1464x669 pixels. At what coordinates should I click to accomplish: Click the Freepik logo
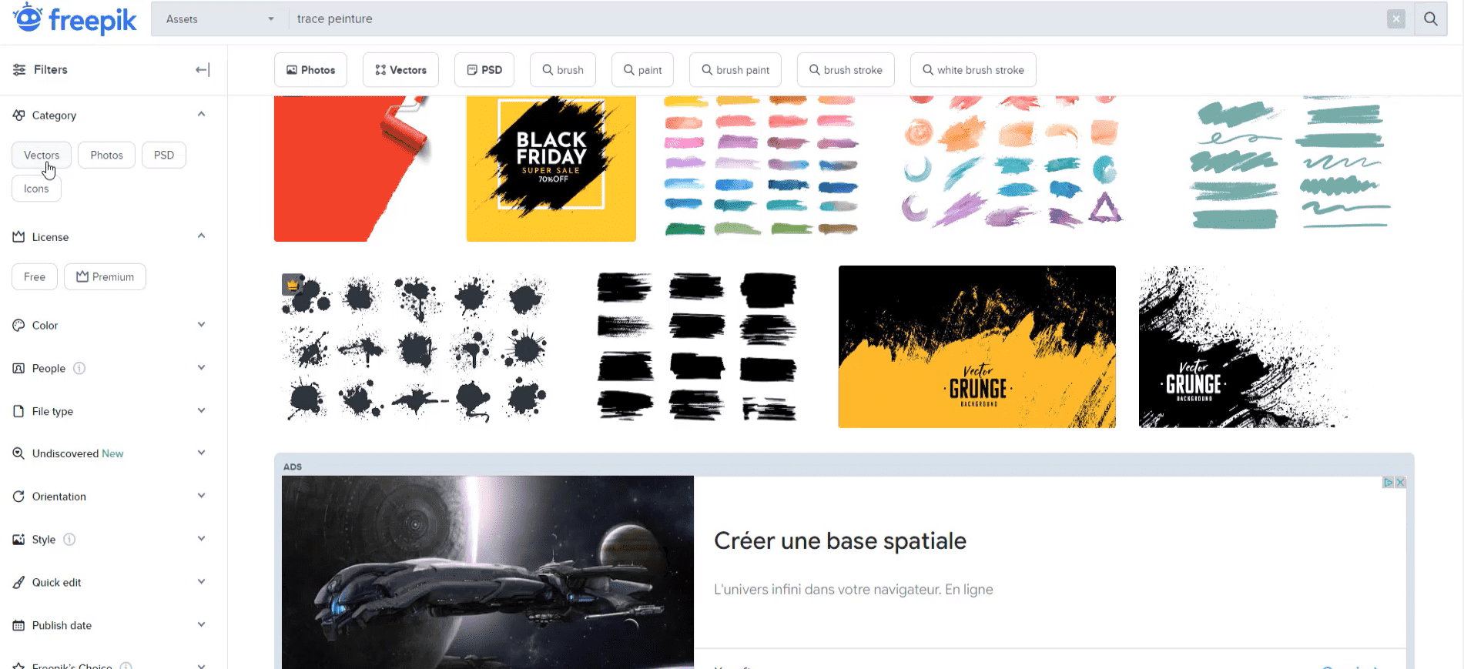(x=75, y=18)
